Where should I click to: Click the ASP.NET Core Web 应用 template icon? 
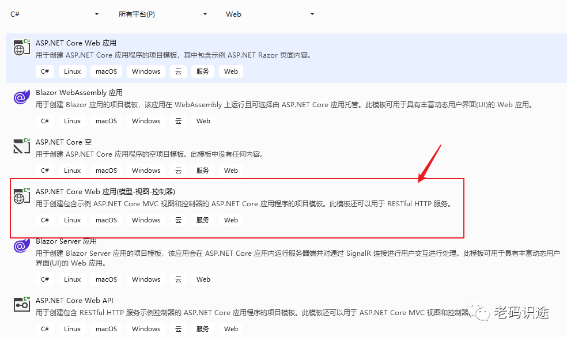[x=22, y=47]
